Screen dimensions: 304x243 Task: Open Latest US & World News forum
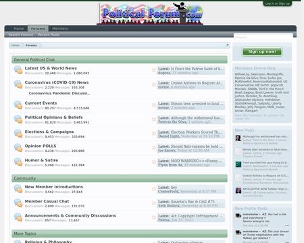click(x=51, y=68)
